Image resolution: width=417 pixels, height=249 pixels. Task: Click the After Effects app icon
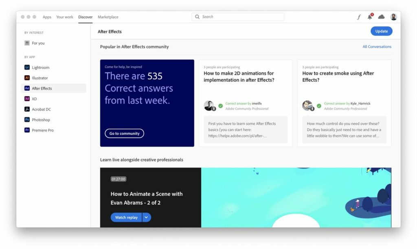(27, 88)
